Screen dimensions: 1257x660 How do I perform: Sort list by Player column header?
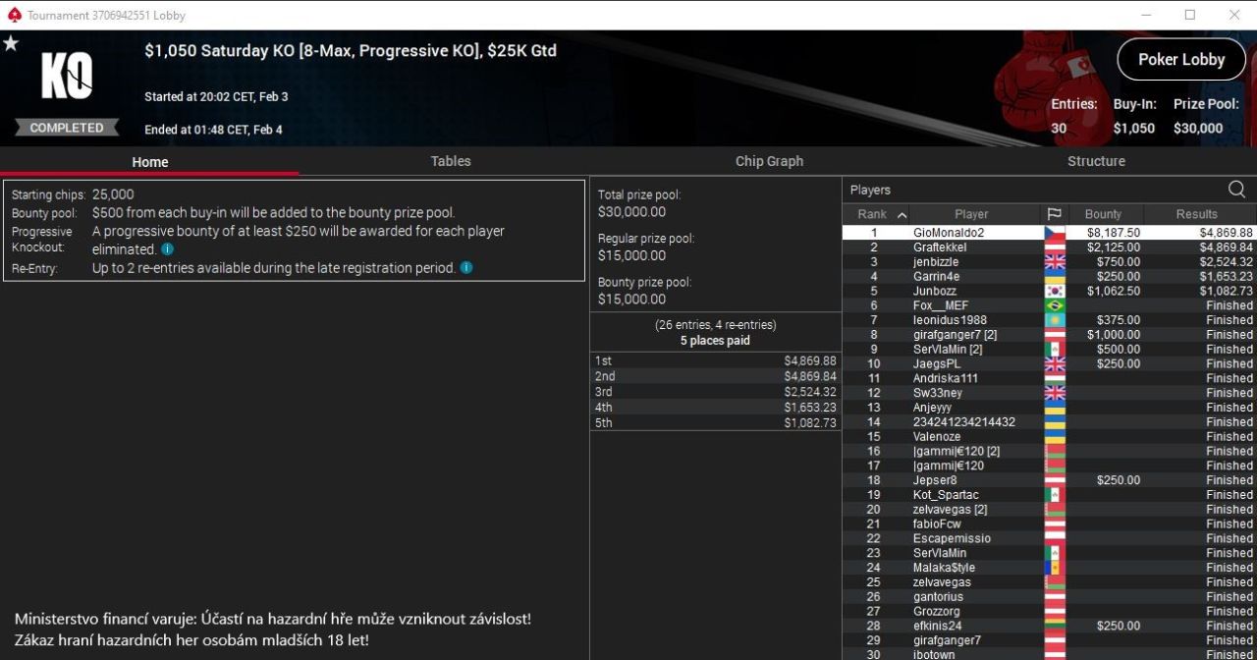tap(971, 214)
